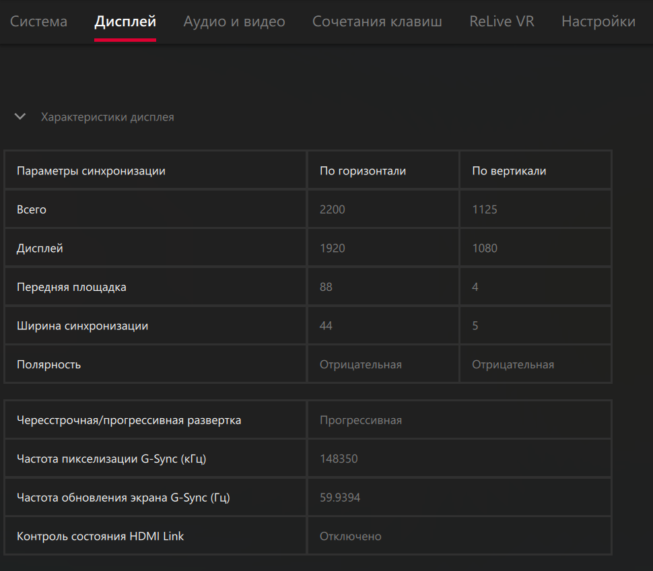Select pixel clock value 148350
This screenshot has height=571, width=653.
(x=339, y=459)
